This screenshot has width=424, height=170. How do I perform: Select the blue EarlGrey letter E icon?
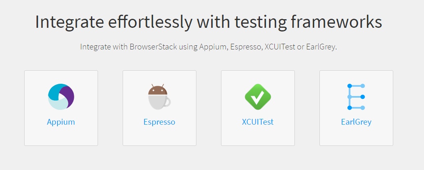pyautogui.click(x=356, y=97)
